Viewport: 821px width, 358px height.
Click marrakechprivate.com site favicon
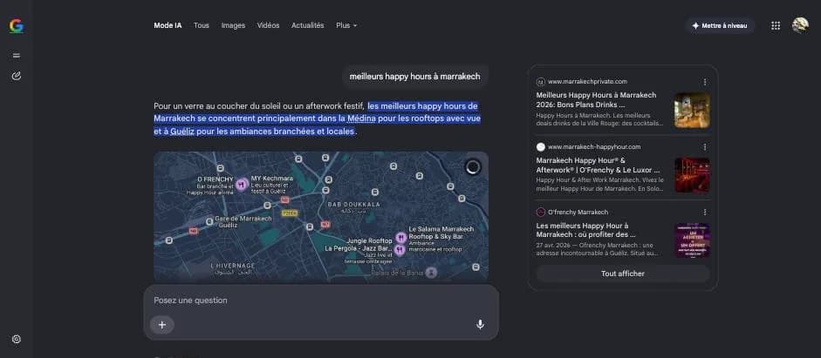point(541,82)
